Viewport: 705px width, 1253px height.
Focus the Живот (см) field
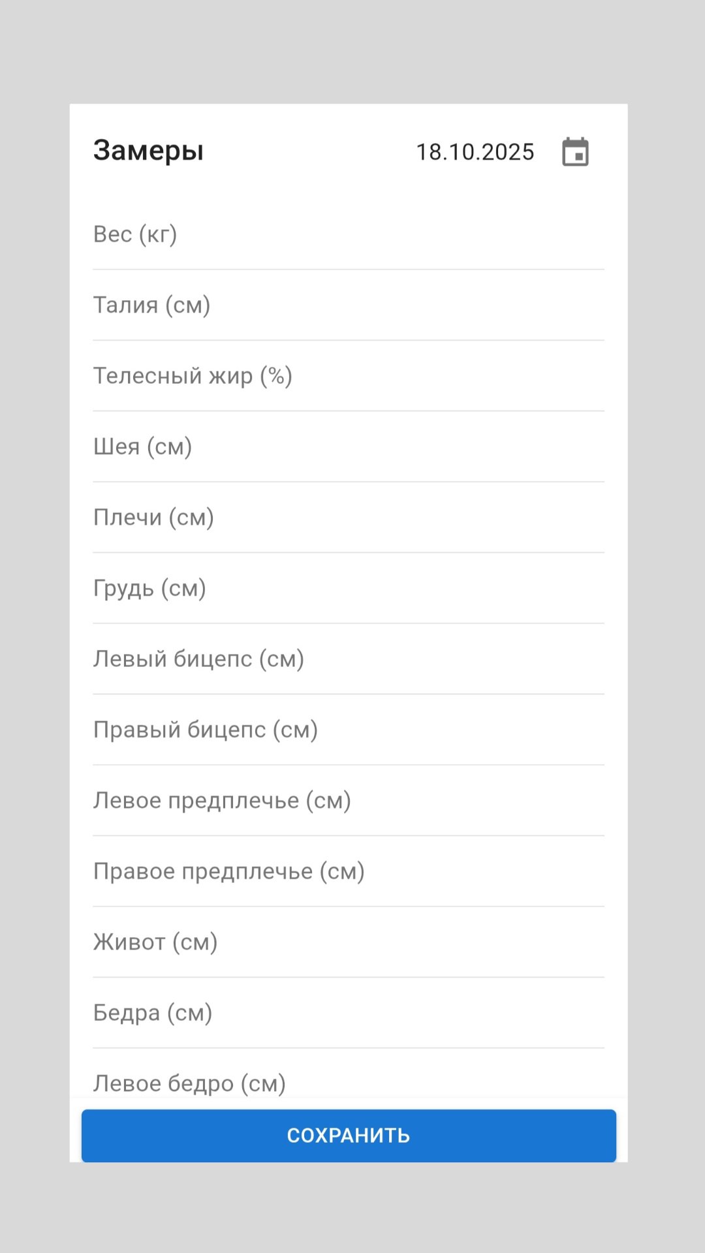pyautogui.click(x=348, y=942)
